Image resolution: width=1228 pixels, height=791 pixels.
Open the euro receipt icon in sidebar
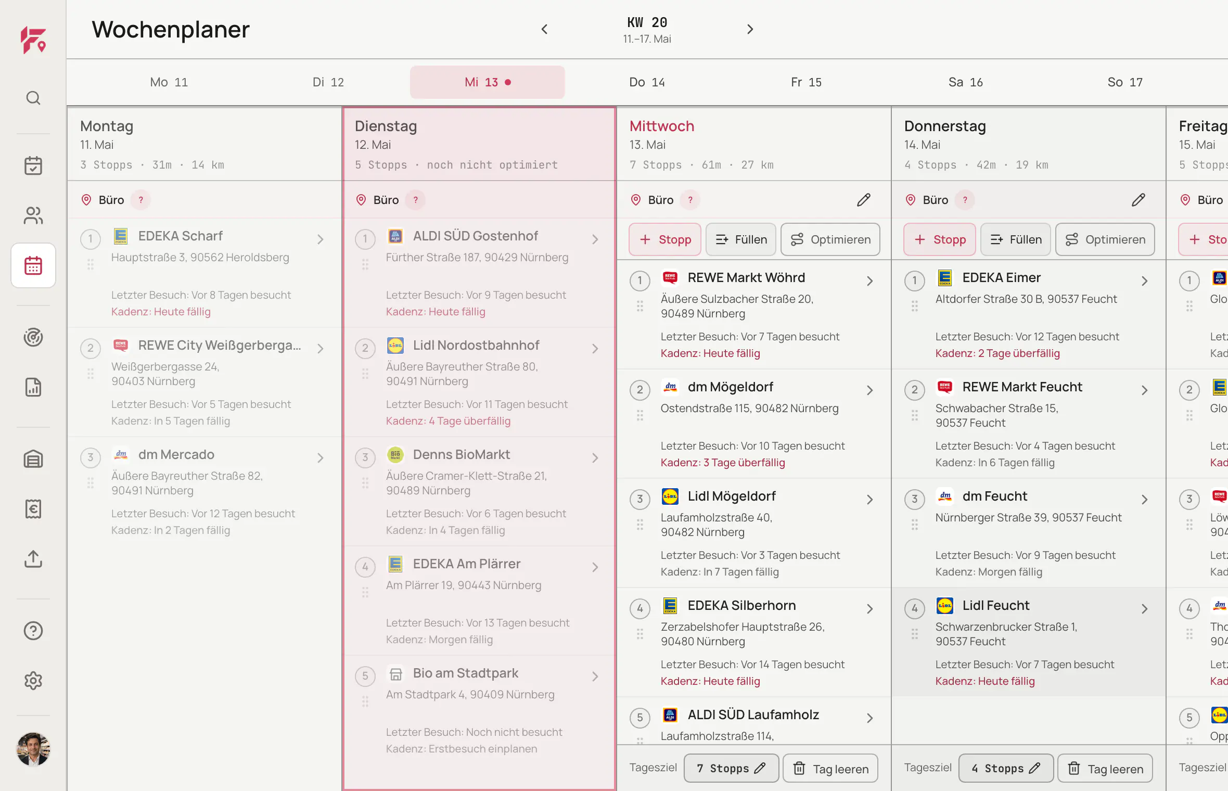[x=33, y=509]
